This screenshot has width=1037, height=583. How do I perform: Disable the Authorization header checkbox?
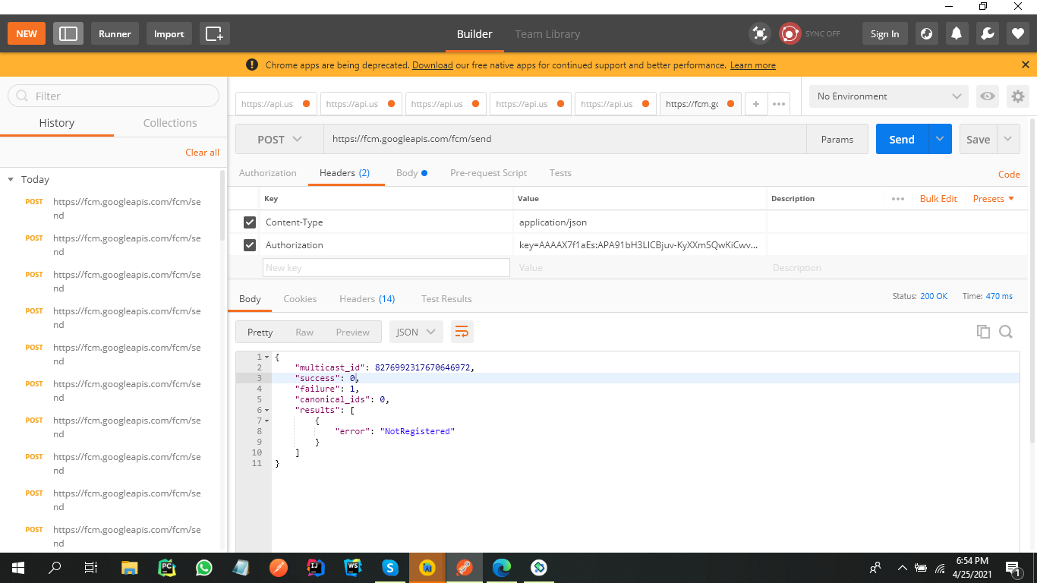[x=249, y=244]
